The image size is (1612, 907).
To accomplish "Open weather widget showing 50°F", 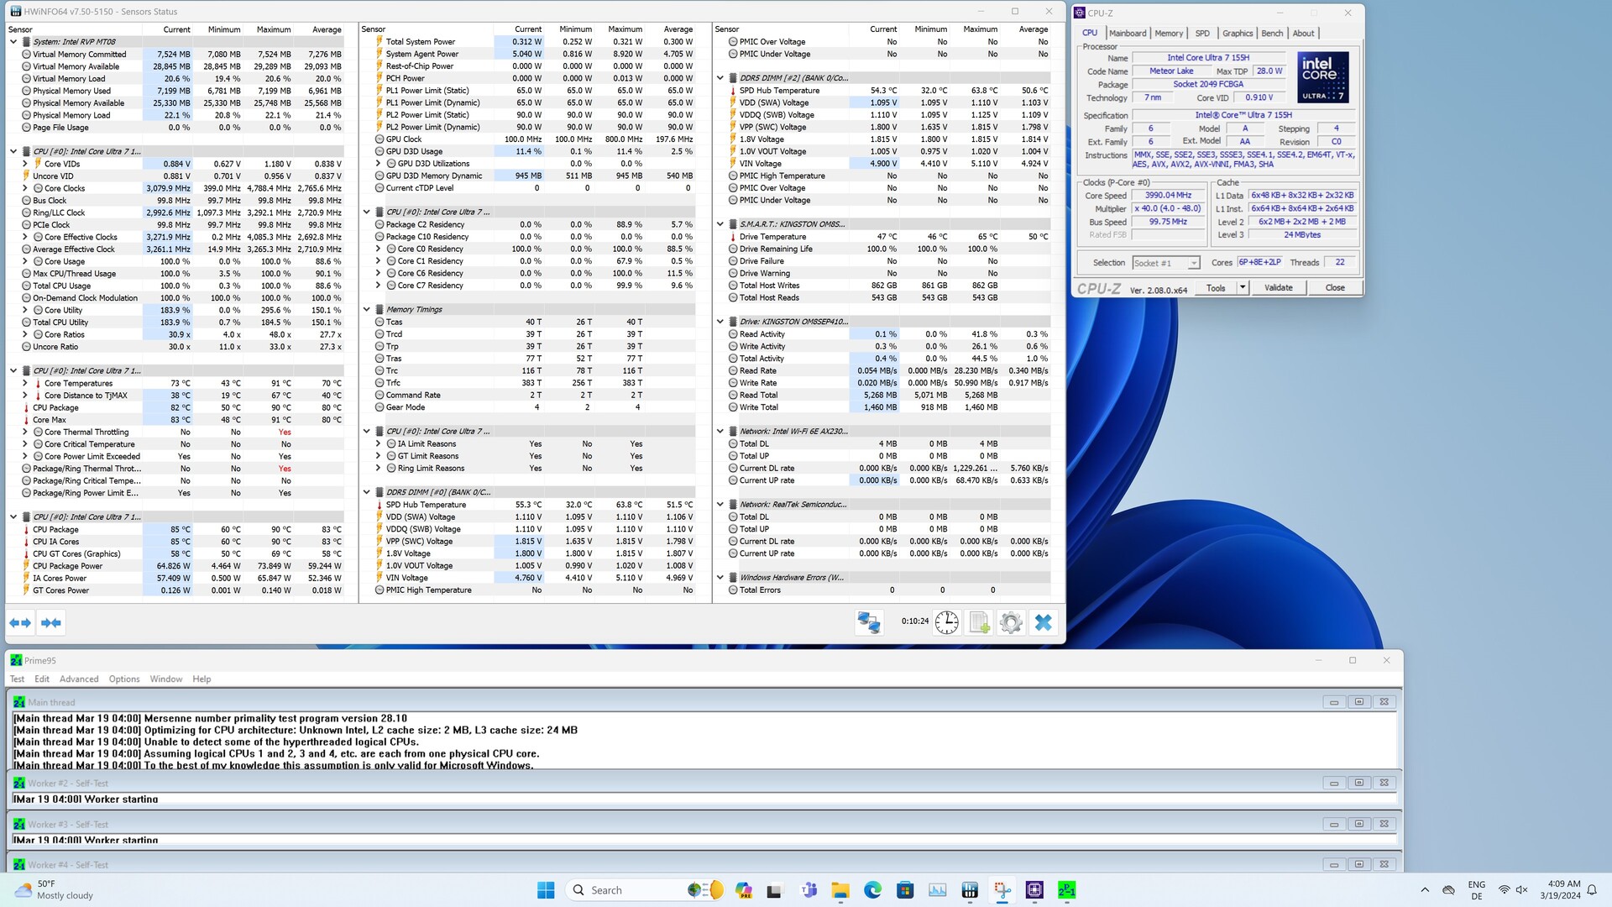I will click(x=54, y=890).
